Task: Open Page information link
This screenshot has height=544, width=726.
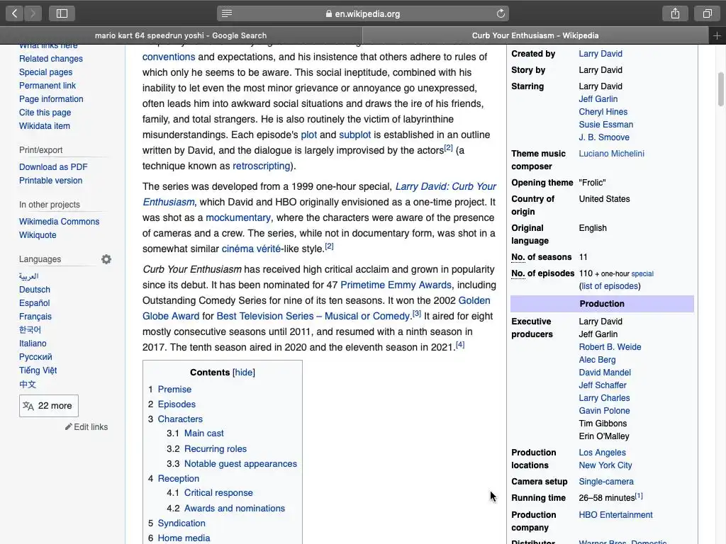Action: (x=51, y=99)
